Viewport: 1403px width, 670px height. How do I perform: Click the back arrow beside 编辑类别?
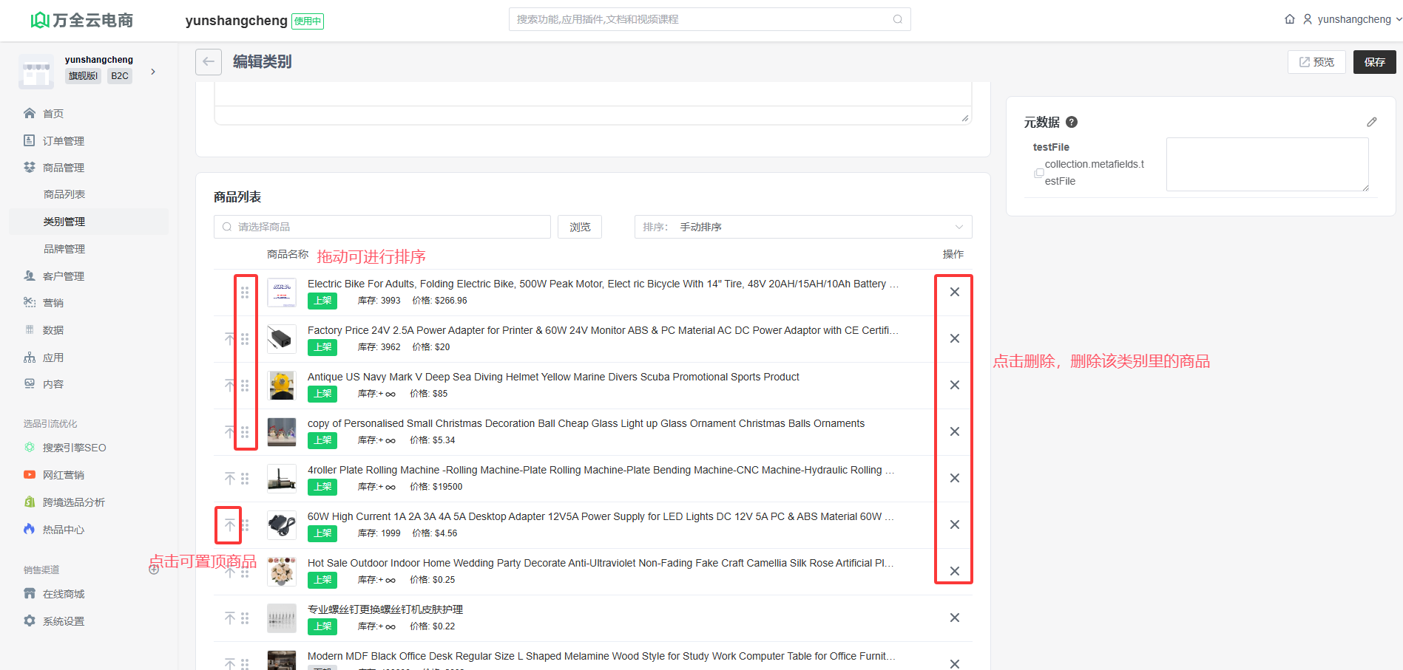pos(209,62)
